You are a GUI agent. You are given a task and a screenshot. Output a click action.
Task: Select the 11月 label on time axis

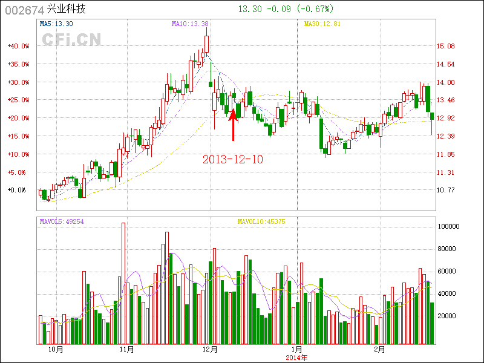(127, 350)
